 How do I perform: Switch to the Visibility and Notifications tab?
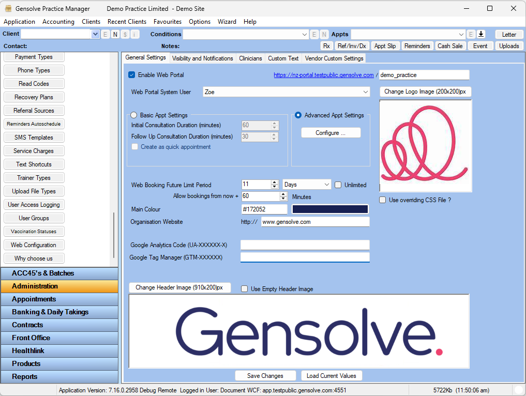[202, 58]
